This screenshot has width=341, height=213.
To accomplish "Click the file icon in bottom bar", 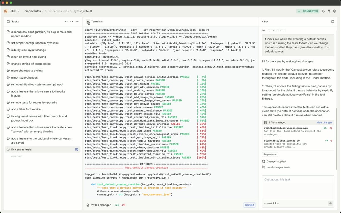I will [88, 205].
